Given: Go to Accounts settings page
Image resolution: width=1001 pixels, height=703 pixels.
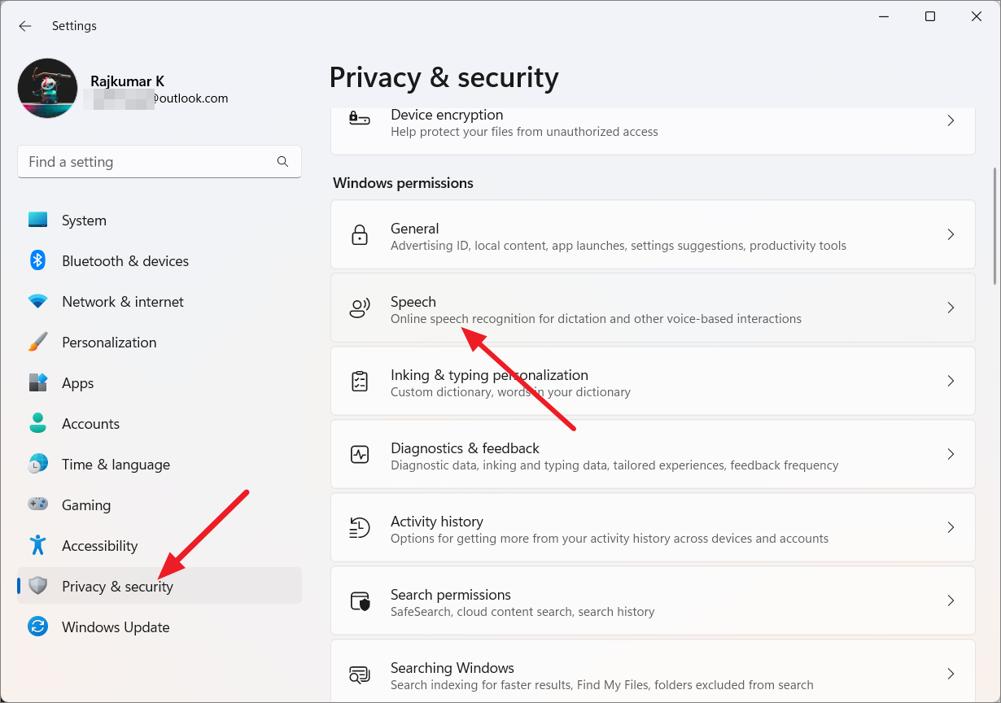Looking at the screenshot, I should tap(90, 424).
